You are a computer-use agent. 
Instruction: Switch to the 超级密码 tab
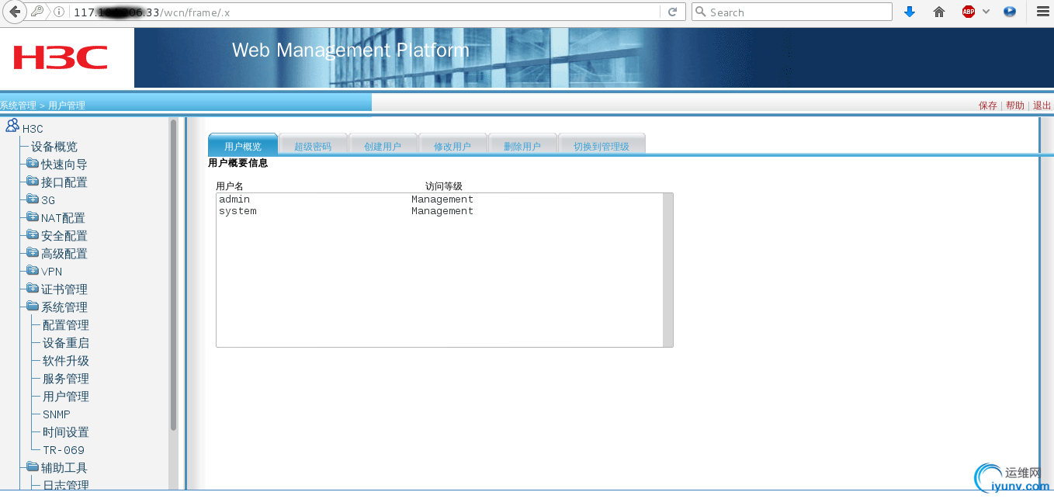(313, 146)
